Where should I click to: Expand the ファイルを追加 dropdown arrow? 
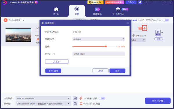point(23,20)
